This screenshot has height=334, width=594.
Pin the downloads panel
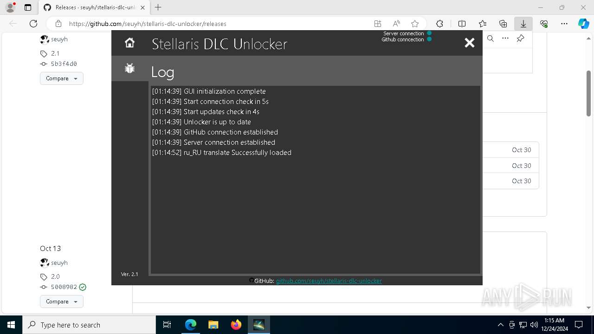[x=520, y=39]
